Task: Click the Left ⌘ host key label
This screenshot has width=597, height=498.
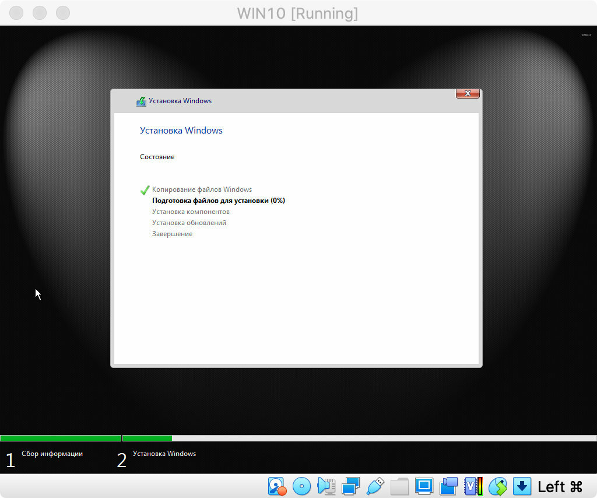Action: (560, 486)
